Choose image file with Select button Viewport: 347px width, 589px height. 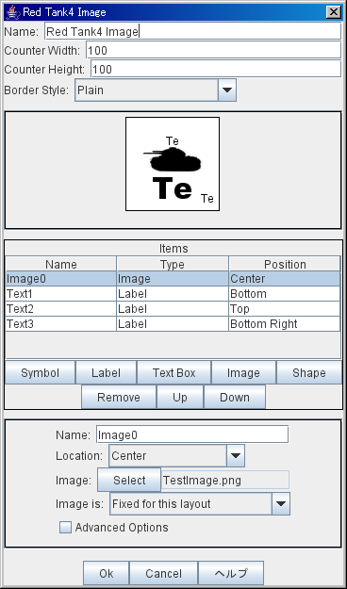pos(129,480)
